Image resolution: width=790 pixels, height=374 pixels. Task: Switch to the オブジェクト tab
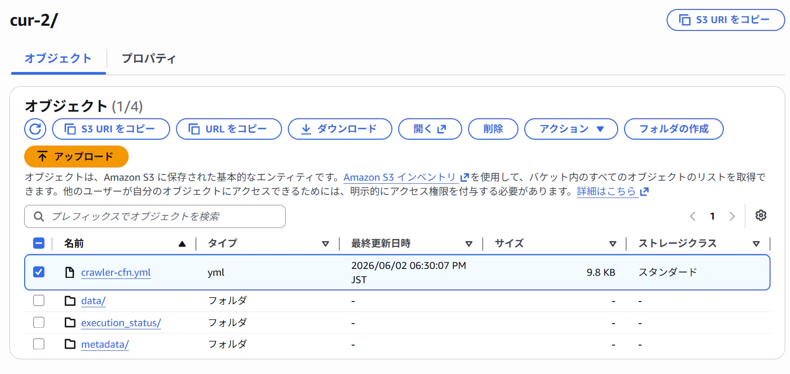tap(58, 58)
